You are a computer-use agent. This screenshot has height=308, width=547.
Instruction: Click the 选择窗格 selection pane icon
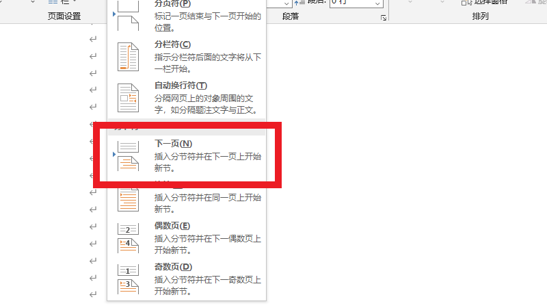[x=464, y=2]
